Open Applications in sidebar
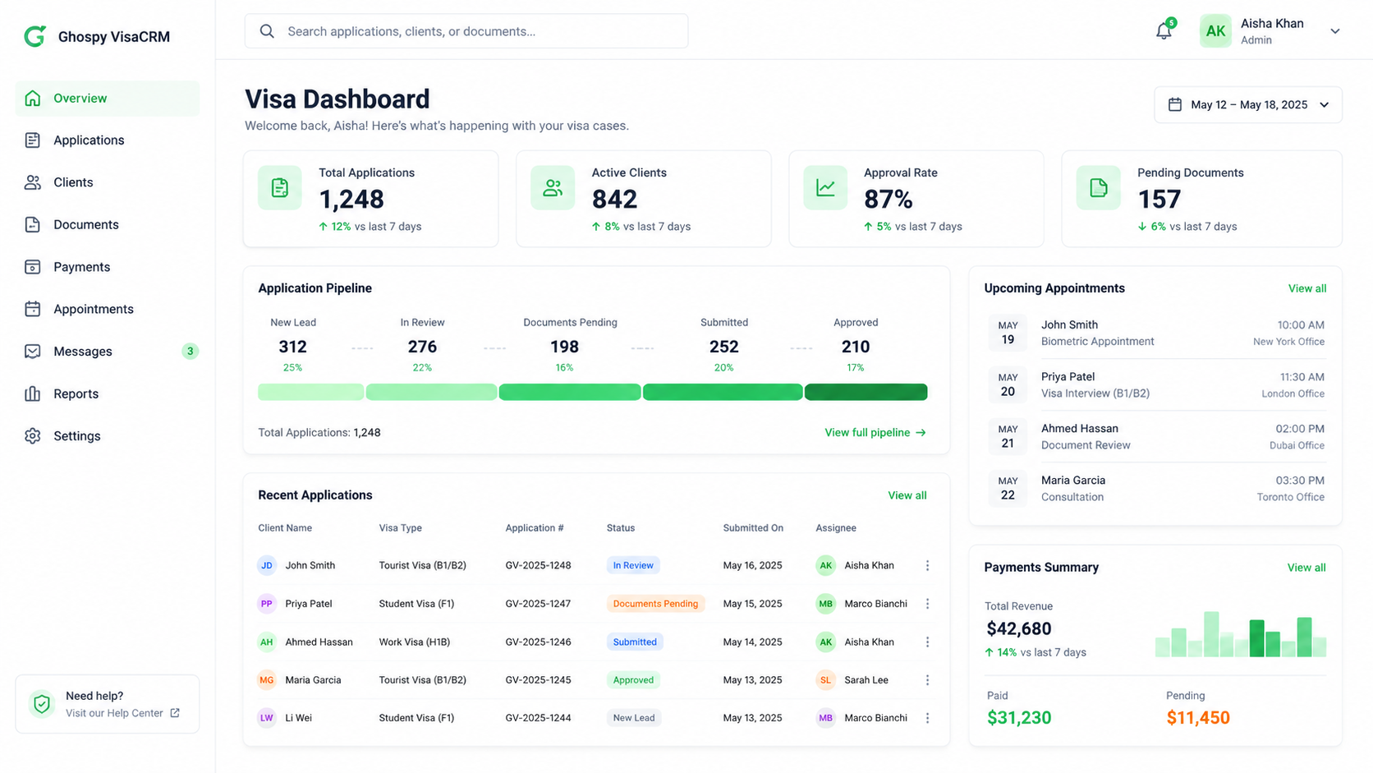The height and width of the screenshot is (773, 1373). (x=108, y=140)
